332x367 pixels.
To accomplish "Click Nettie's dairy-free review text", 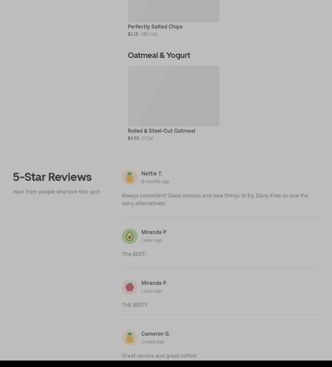I will [x=215, y=199].
